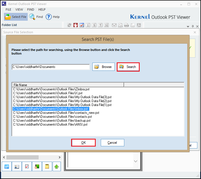Select My Outlook Data File(3).pst row
This screenshot has height=179, width=201.
point(62,97)
